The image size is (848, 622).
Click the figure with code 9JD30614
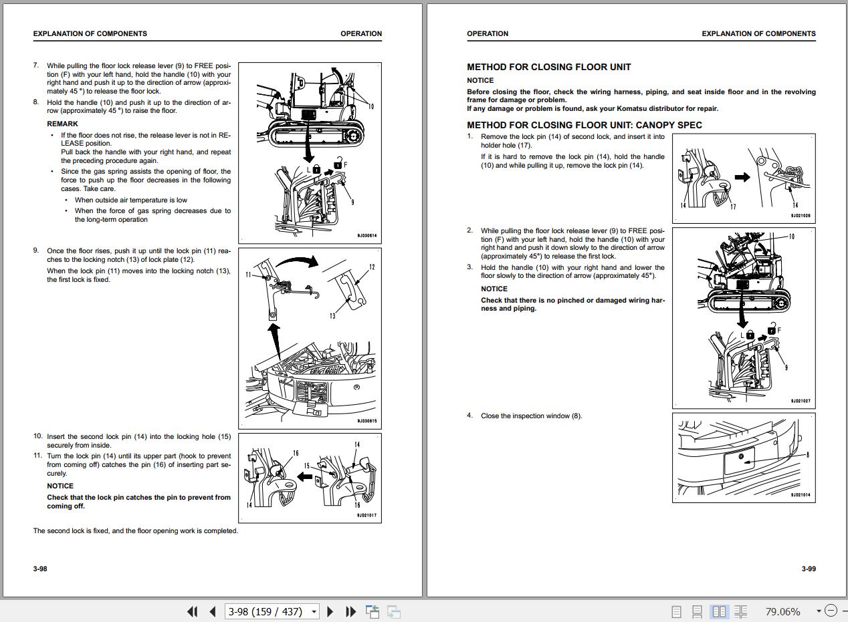coord(310,152)
